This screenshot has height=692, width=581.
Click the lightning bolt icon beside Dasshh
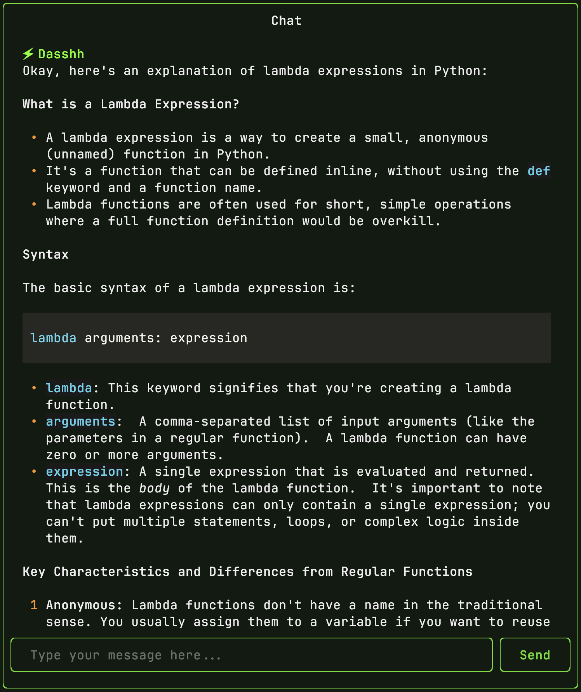(28, 54)
